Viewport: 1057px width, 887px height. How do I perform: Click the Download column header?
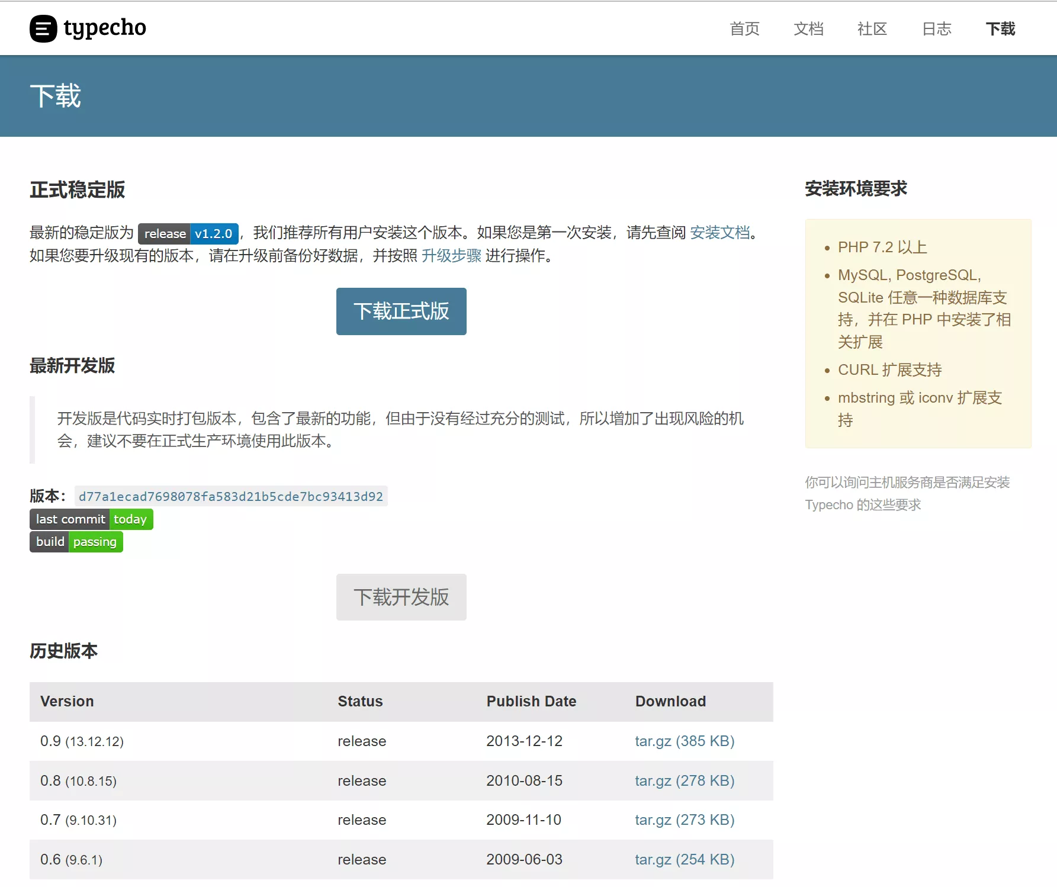[670, 702]
